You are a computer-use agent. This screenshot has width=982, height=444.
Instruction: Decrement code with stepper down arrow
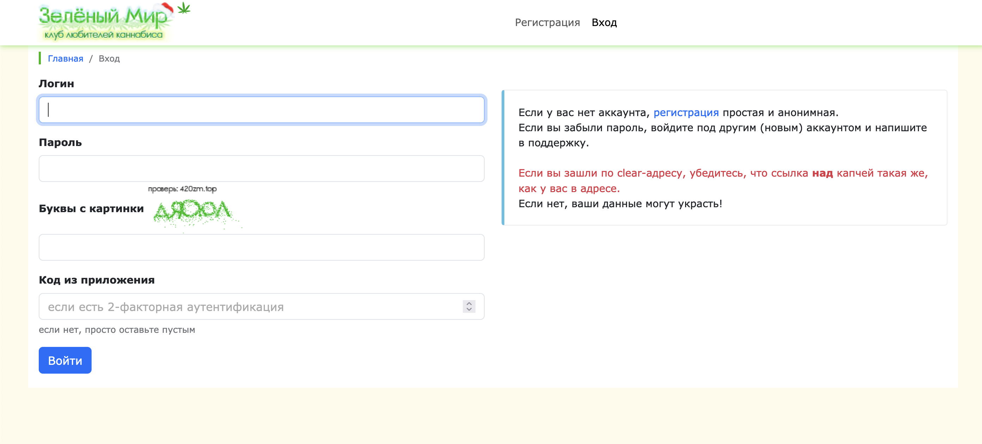point(469,309)
